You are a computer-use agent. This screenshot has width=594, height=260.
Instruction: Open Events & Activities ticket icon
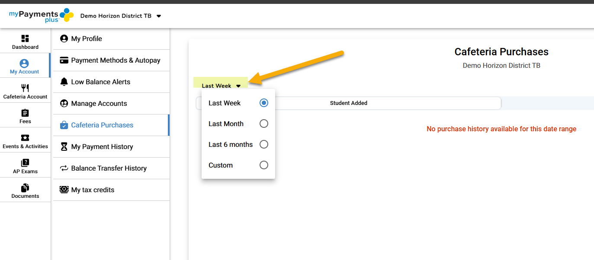(x=25, y=138)
